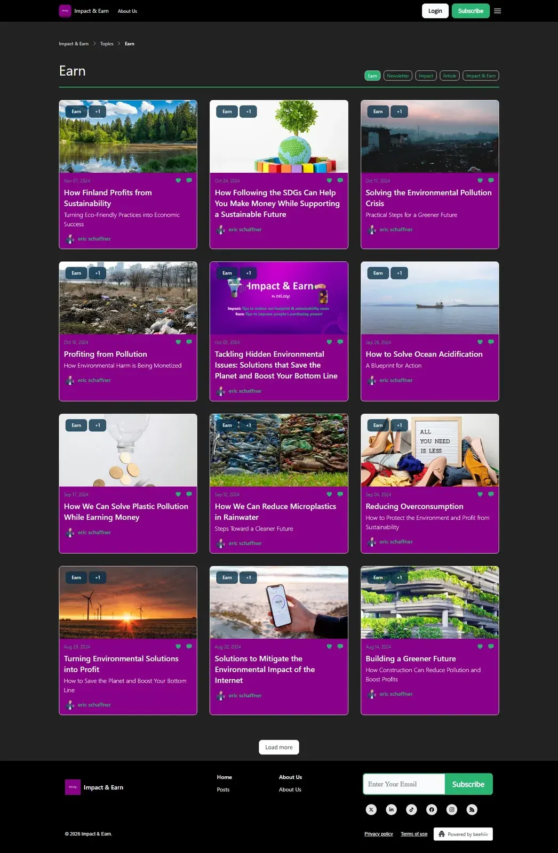Image resolution: width=558 pixels, height=853 pixels.
Task: Click the Impact & Earn header logo
Action: pyautogui.click(x=84, y=11)
